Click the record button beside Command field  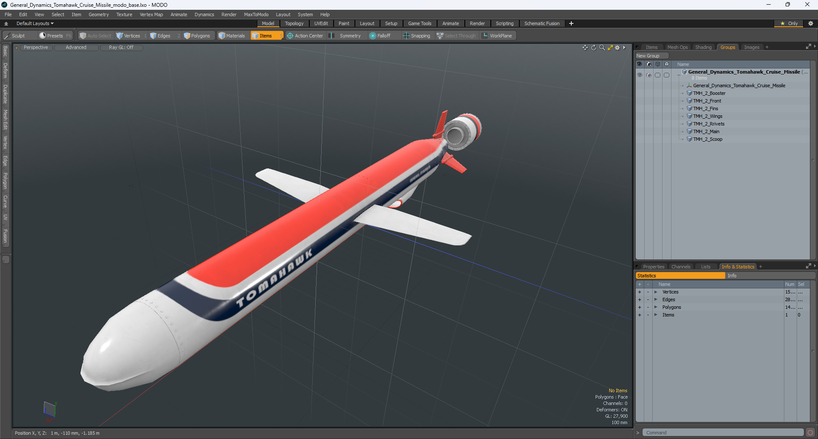click(810, 433)
